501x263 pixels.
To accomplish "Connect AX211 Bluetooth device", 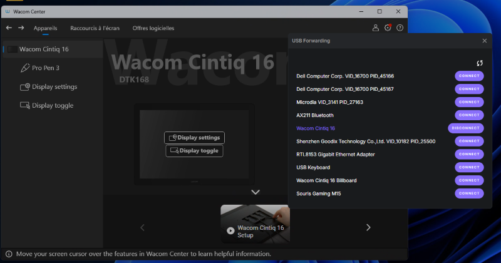I will 469,115.
